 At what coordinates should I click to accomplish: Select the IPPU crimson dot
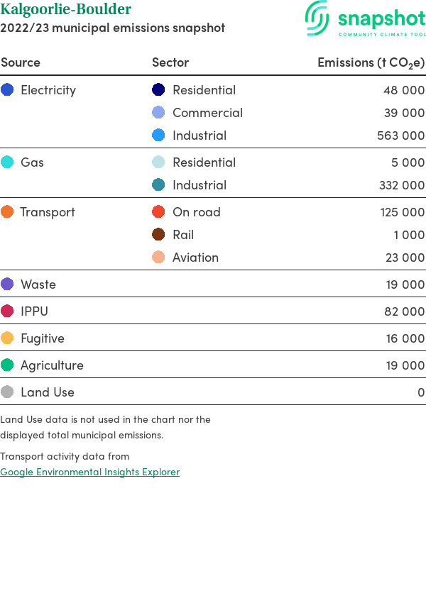pos(7,311)
